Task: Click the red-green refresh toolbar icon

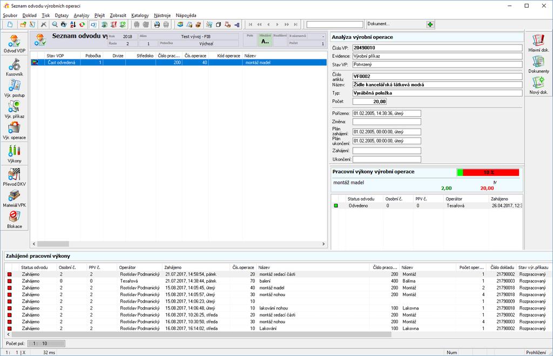Action: [x=82, y=24]
